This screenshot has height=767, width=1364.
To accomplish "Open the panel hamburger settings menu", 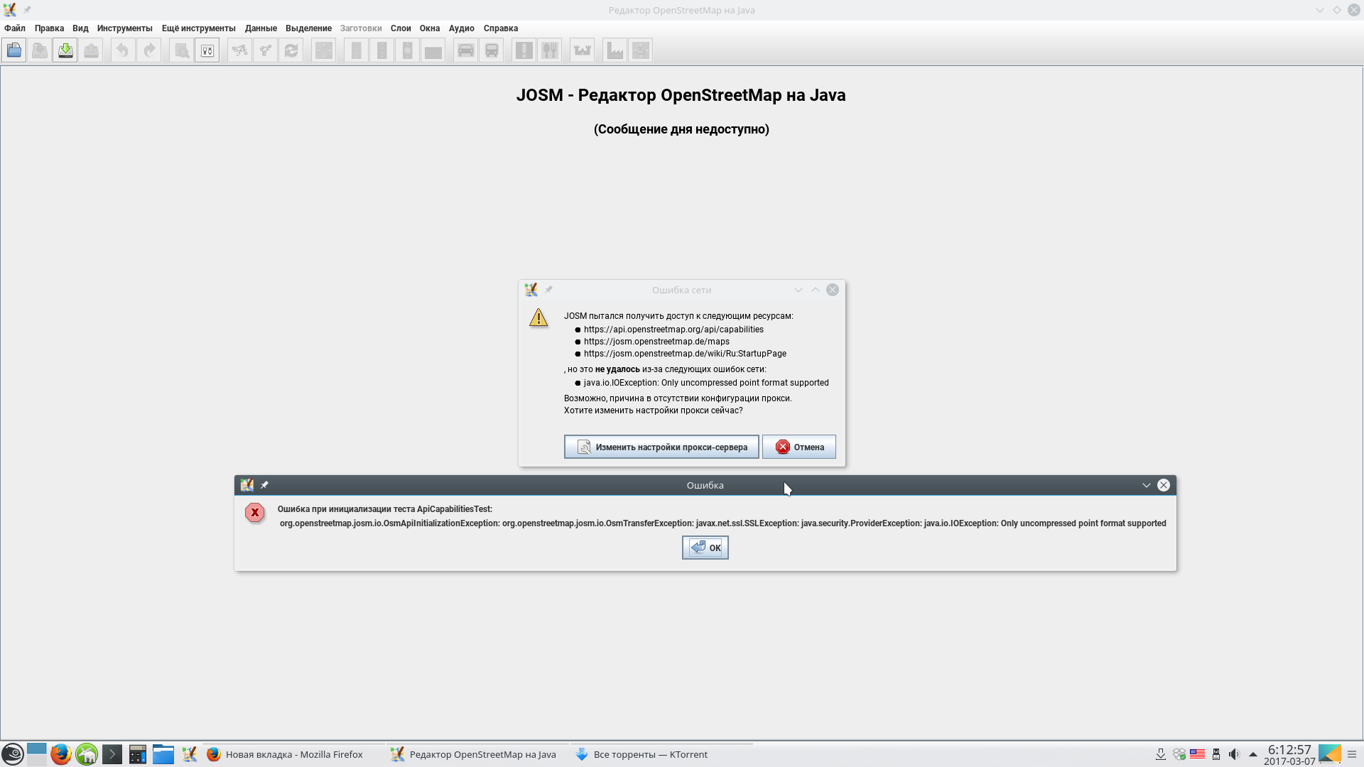I will tap(1352, 754).
